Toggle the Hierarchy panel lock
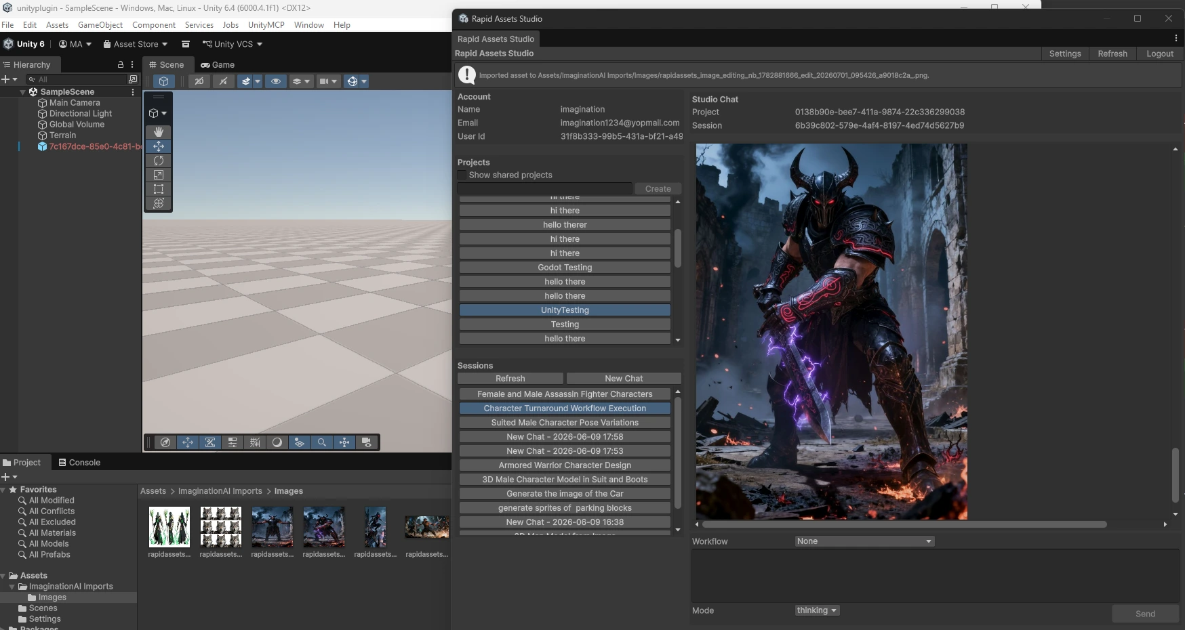1185x630 pixels. 121,64
